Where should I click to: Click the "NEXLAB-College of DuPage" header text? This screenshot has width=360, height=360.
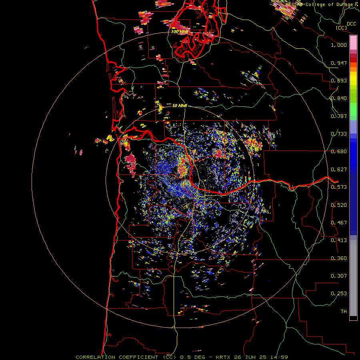(x=319, y=4)
